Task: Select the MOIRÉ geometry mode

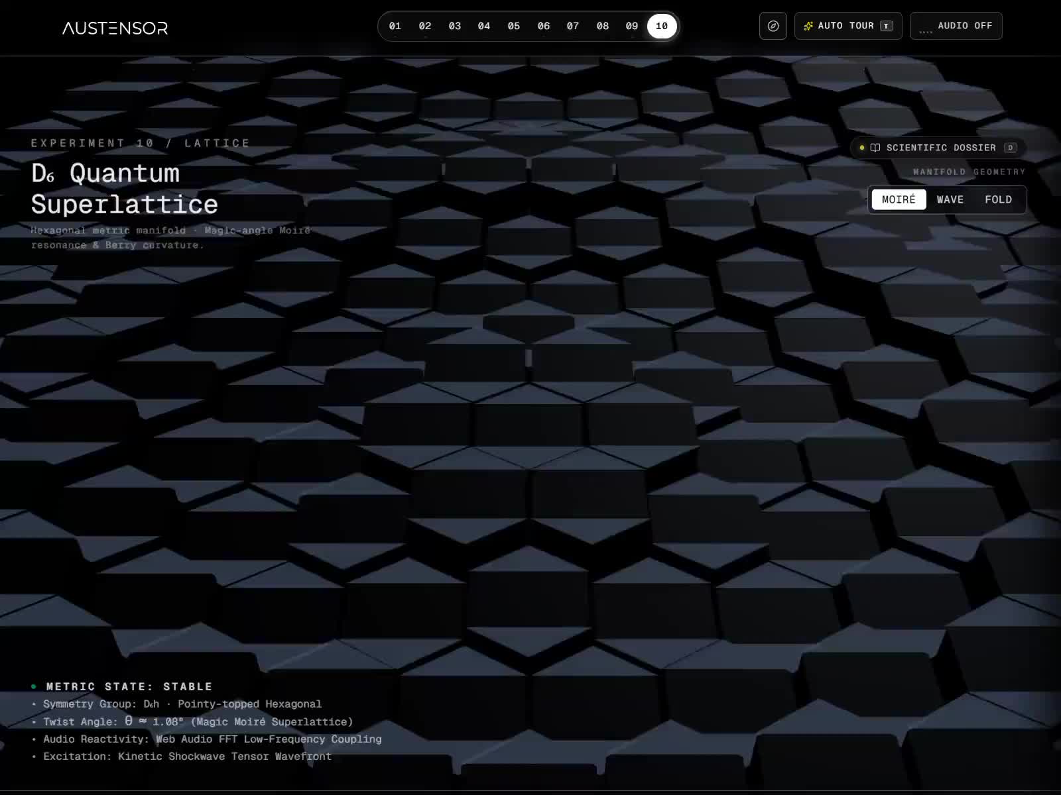Action: point(899,199)
